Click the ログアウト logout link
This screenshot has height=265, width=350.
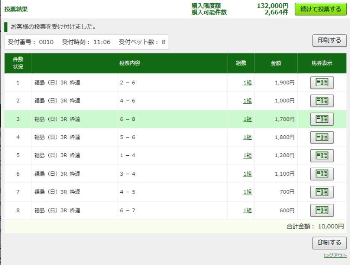click(x=336, y=256)
